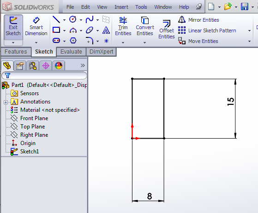Select the Corner Rectangle tool

[x=56, y=30]
